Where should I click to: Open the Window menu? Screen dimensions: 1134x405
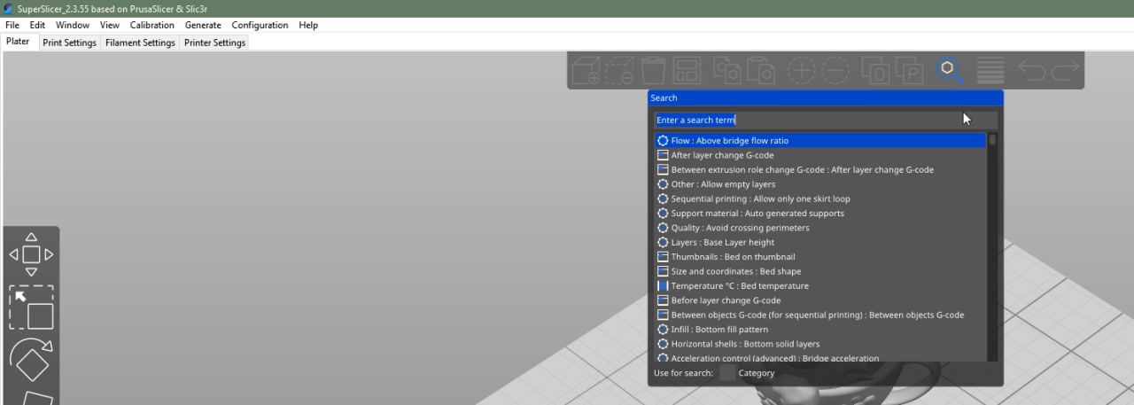pos(73,25)
